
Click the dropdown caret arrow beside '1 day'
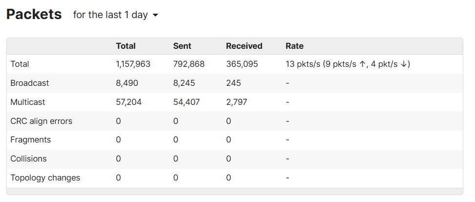(x=155, y=15)
